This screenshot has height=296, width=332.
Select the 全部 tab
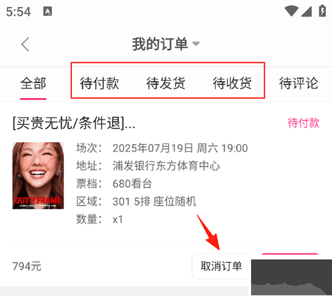tap(33, 83)
